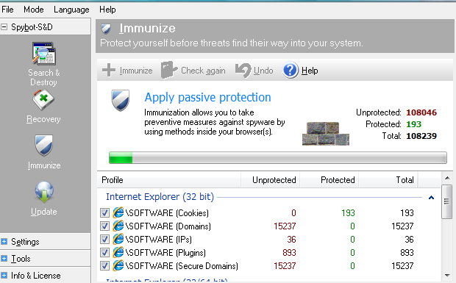Screen dimensions: 456x283
Task: Click the Help label in the toolbar
Action: (x=310, y=71)
